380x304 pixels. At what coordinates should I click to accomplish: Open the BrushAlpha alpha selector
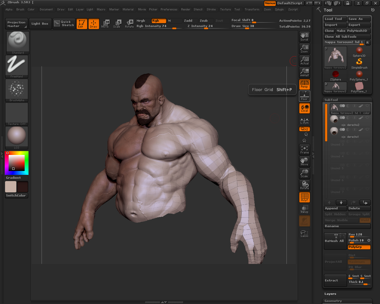[17, 90]
